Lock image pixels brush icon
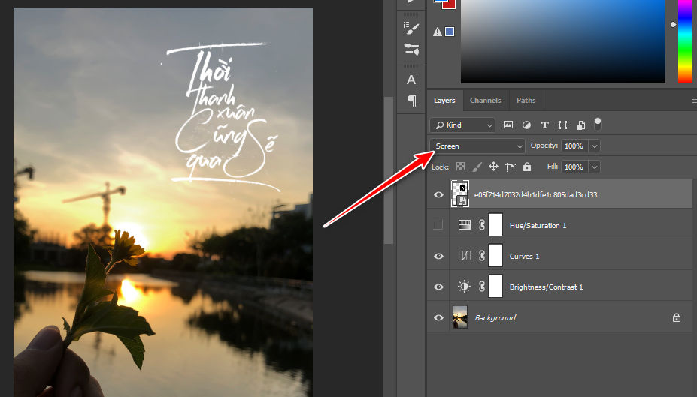The width and height of the screenshot is (697, 397). coord(477,167)
